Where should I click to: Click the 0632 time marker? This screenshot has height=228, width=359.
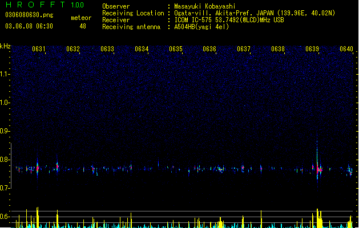[x=73, y=49]
